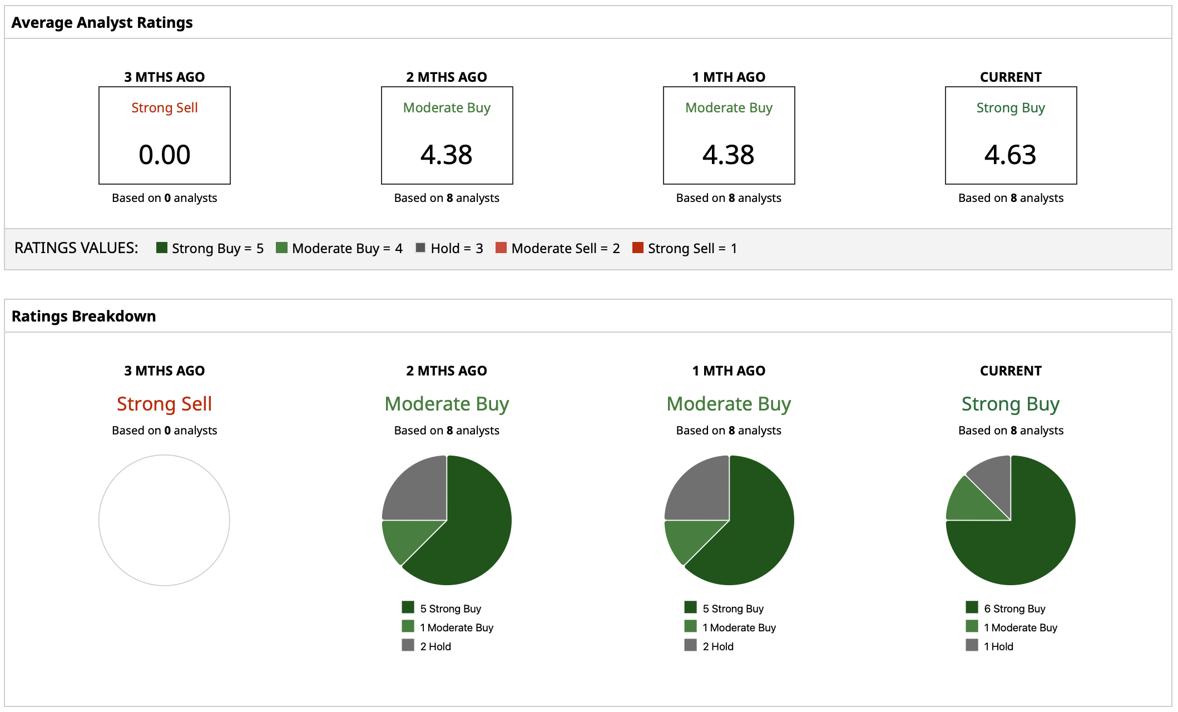The image size is (1178, 712).
Task: Click the 1 month ago 4.38 box
Action: click(729, 135)
